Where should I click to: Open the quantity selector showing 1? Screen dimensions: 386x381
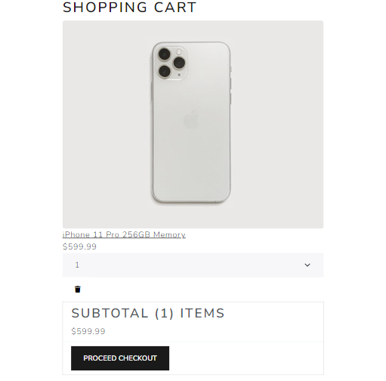(x=193, y=265)
